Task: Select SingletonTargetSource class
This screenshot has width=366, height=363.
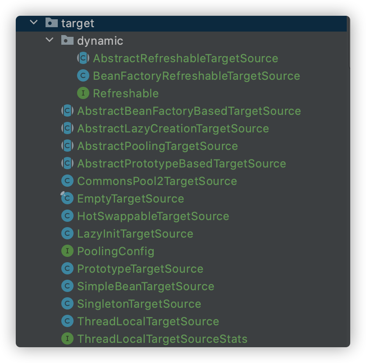Action: tap(139, 304)
